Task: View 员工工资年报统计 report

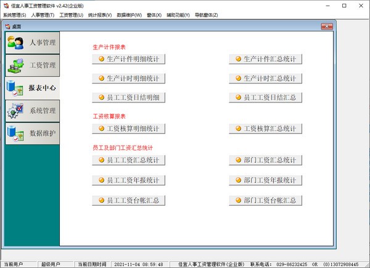Action: (x=128, y=180)
